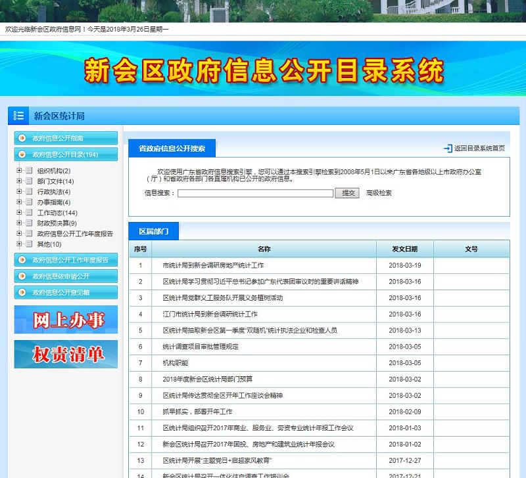
Task: Select the 区属部门 tab
Action: point(153,232)
